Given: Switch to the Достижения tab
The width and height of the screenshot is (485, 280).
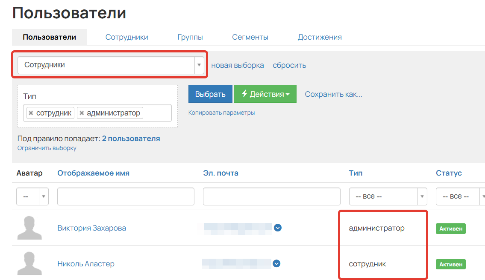Looking at the screenshot, I should pos(320,37).
